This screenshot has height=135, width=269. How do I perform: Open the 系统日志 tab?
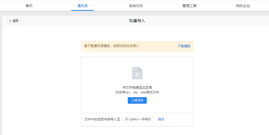[136, 6]
